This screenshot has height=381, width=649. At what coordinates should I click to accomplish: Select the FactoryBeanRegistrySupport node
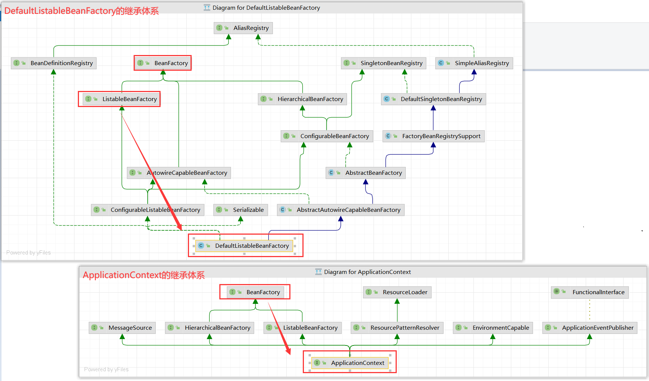(433, 136)
